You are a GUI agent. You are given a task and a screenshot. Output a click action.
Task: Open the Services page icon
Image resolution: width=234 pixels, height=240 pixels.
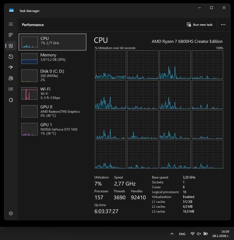point(11,100)
